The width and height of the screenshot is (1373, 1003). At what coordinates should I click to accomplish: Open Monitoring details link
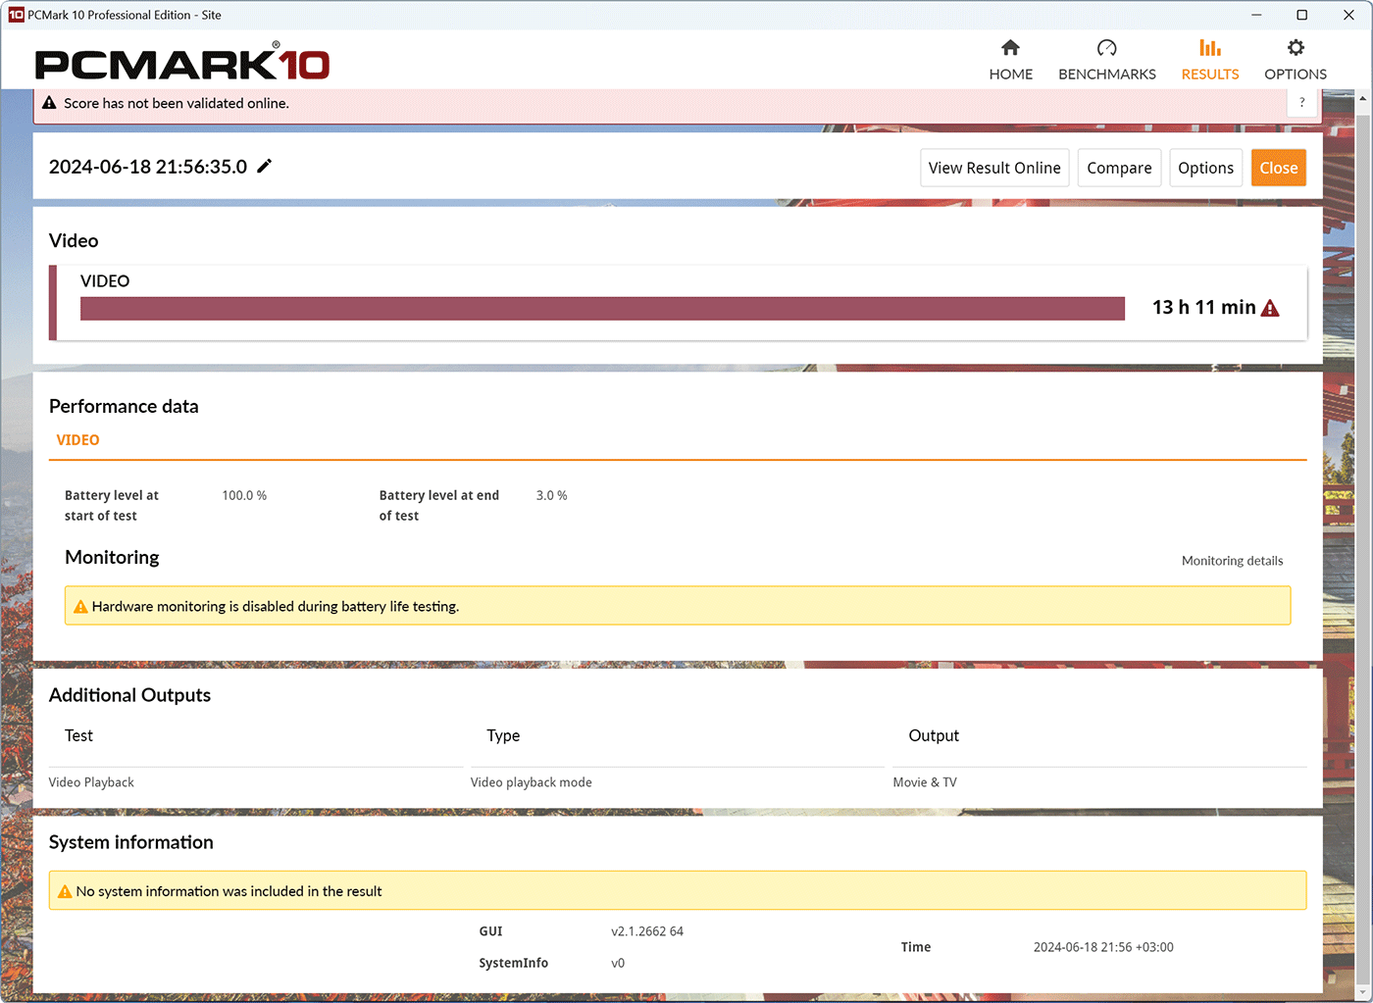tap(1232, 561)
